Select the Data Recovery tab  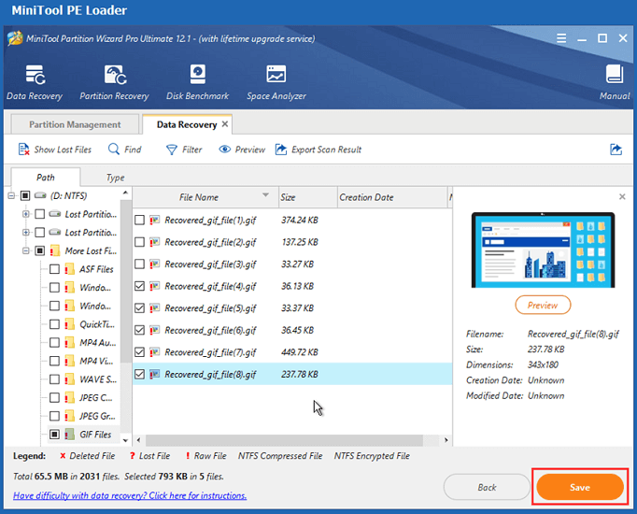(x=187, y=124)
